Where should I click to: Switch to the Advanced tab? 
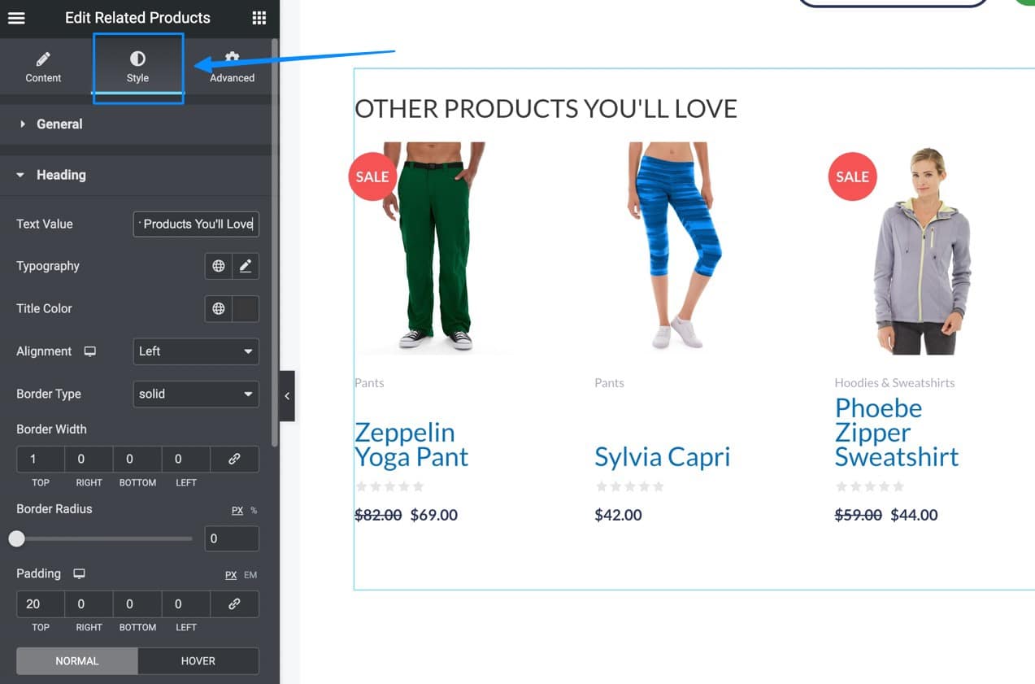232,67
